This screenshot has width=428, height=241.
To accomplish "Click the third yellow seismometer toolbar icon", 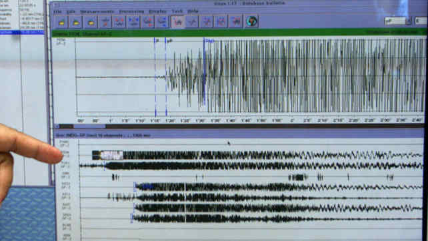I will tap(91, 22).
